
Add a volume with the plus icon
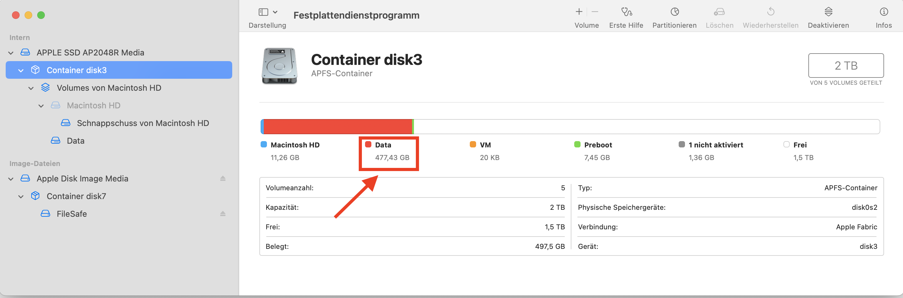point(579,12)
